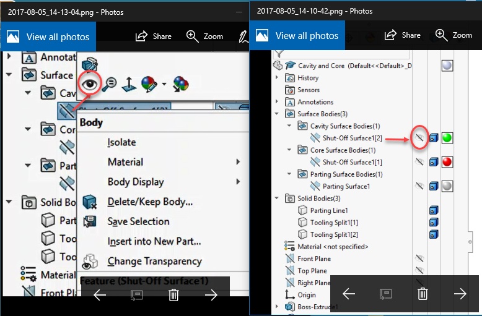Click the Copy Appearance icon with arrow
The image size is (482, 316).
180,84
